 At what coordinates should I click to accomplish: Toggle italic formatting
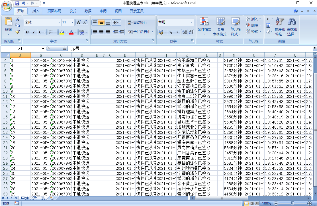[34, 32]
